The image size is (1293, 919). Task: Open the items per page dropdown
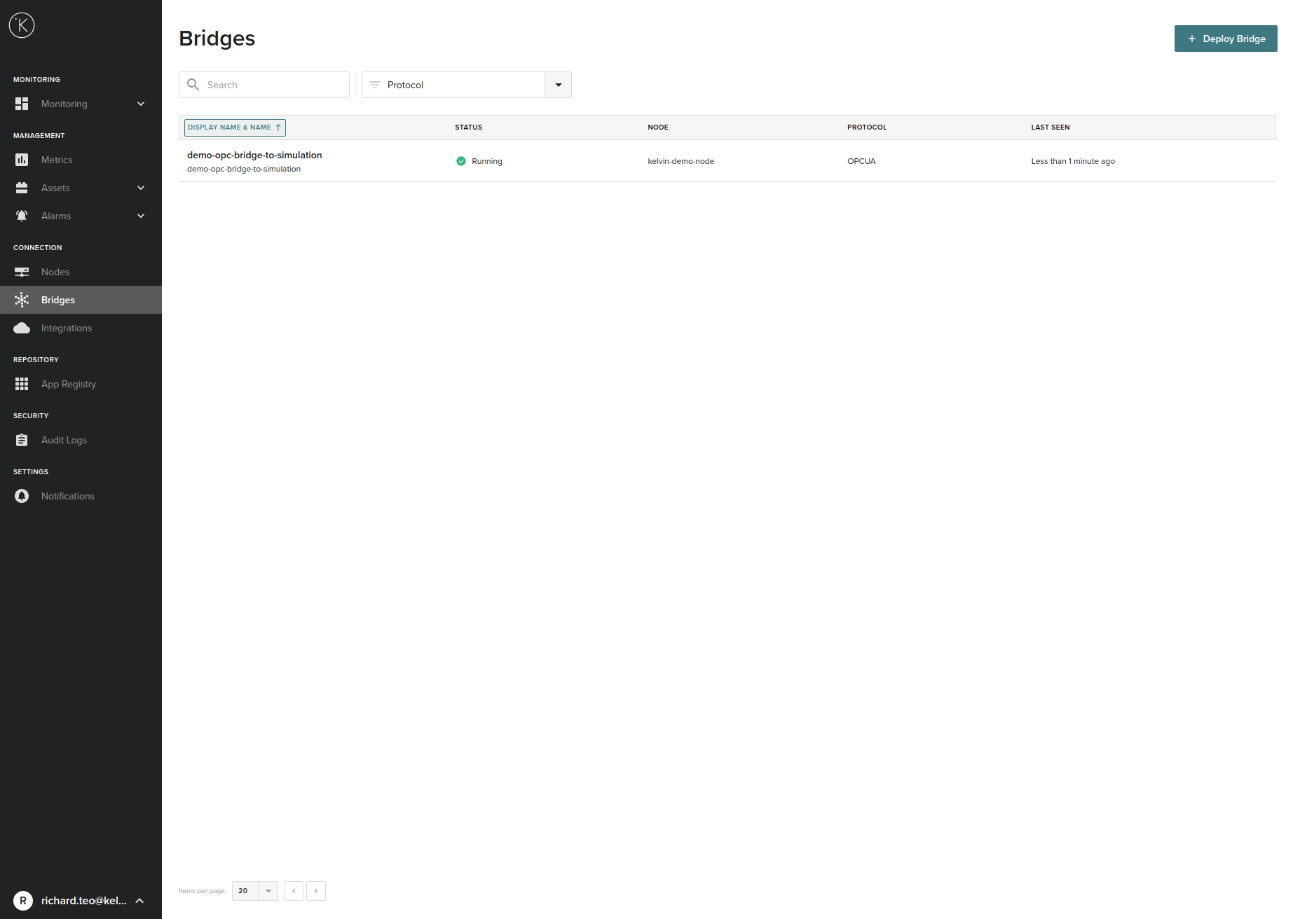(268, 890)
